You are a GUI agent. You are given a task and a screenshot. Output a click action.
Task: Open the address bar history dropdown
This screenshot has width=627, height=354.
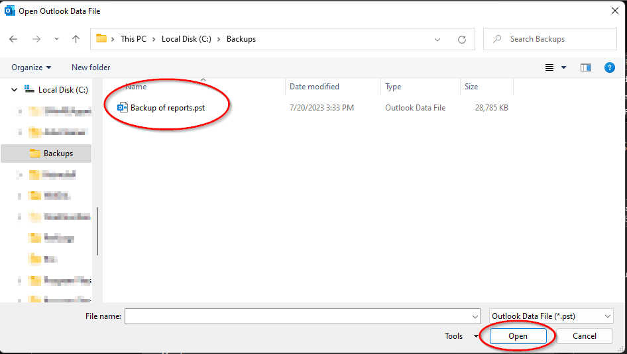(x=437, y=40)
